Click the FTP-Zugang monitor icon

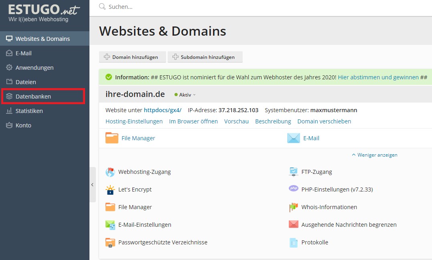tap(293, 172)
